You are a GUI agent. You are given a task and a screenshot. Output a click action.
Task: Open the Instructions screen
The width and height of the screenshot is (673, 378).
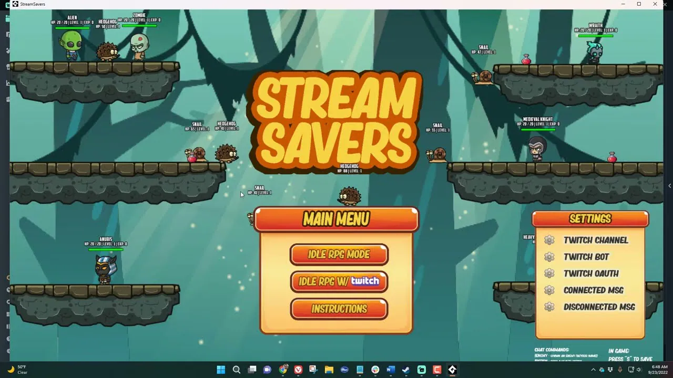pos(339,309)
